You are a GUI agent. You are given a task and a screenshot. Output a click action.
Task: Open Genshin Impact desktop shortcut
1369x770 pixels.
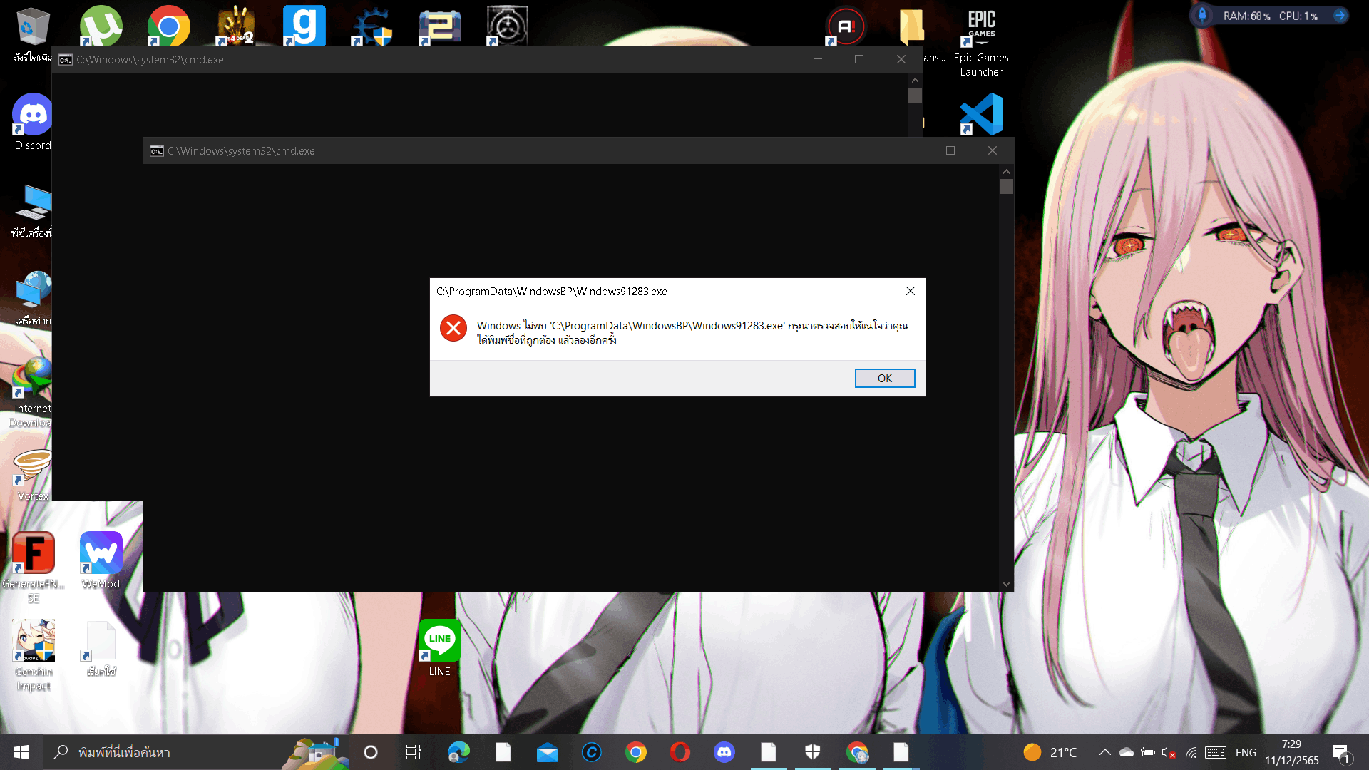tap(34, 640)
